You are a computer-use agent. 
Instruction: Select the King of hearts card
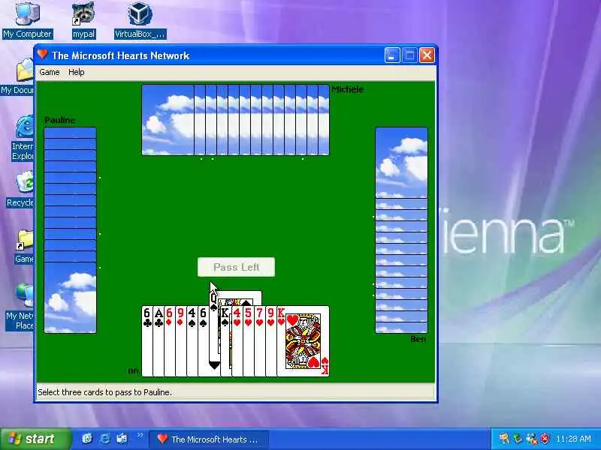tap(303, 341)
